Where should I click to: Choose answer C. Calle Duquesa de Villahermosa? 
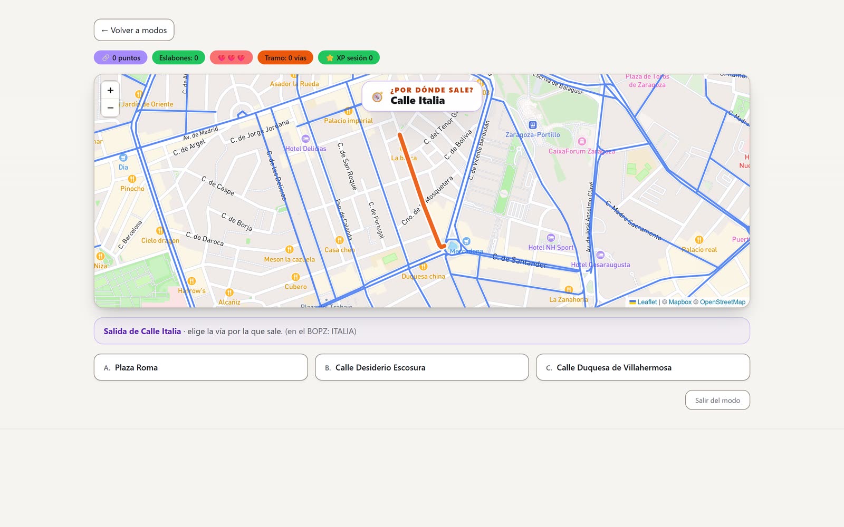click(642, 367)
